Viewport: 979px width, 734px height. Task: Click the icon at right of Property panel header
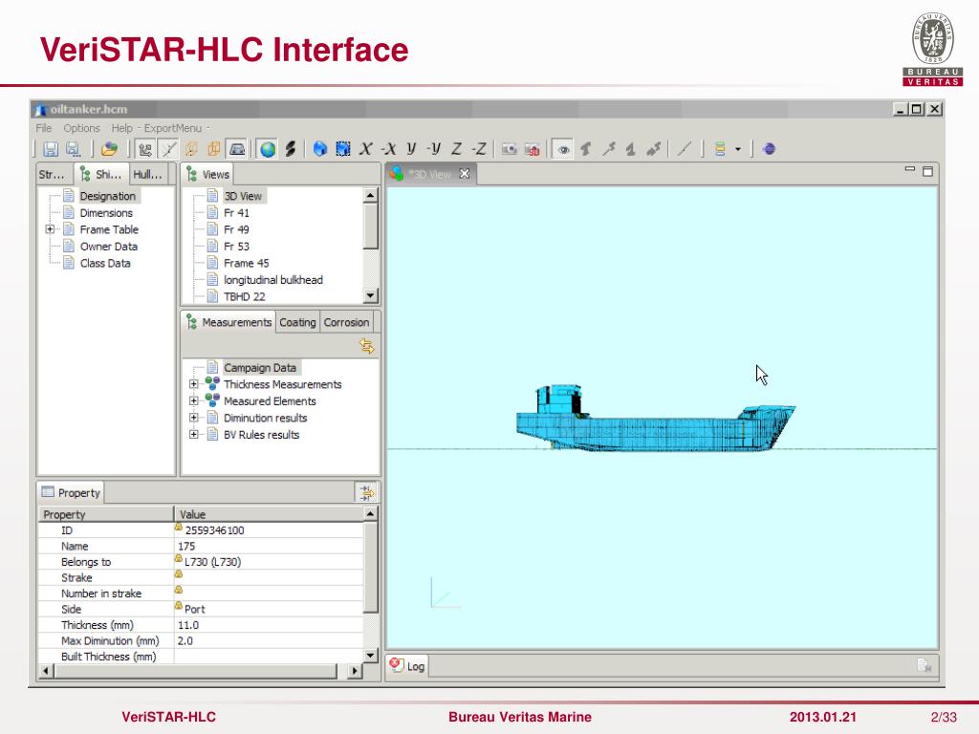[x=366, y=493]
